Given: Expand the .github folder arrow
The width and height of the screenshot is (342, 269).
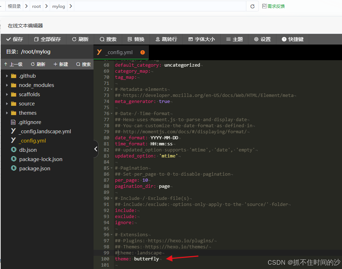Looking at the screenshot, I should point(7,76).
